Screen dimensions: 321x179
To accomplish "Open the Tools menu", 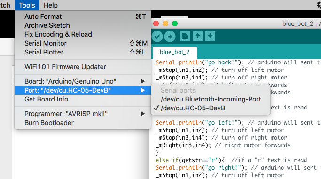I will coord(27,5).
